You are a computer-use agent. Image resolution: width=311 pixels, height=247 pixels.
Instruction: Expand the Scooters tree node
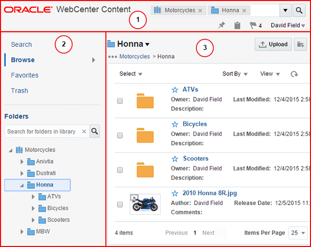pyautogui.click(x=33, y=220)
